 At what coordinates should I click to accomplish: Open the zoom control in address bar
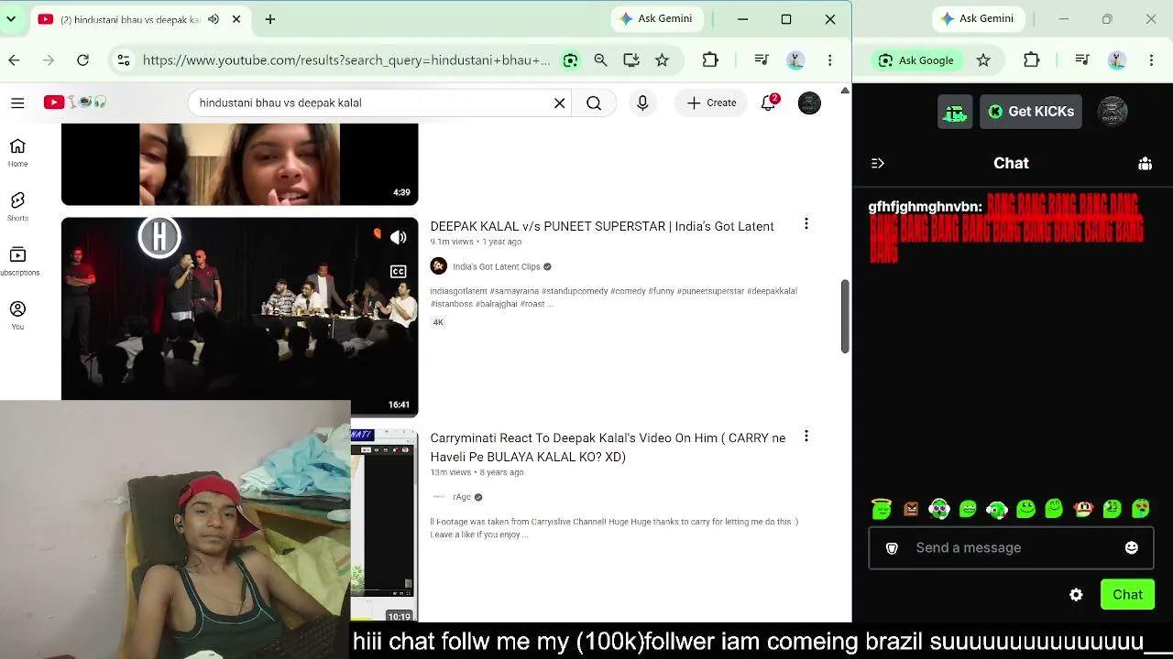click(600, 60)
